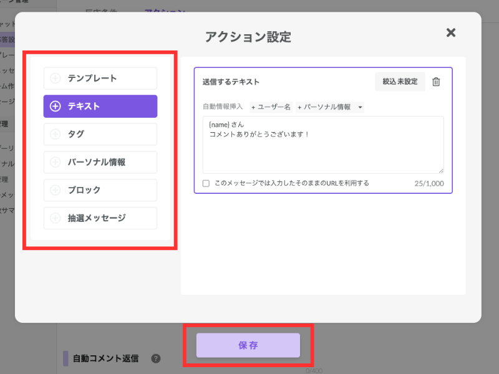This screenshot has height=374, width=499.
Task: Select the テンプレート action type
Action: click(100, 79)
